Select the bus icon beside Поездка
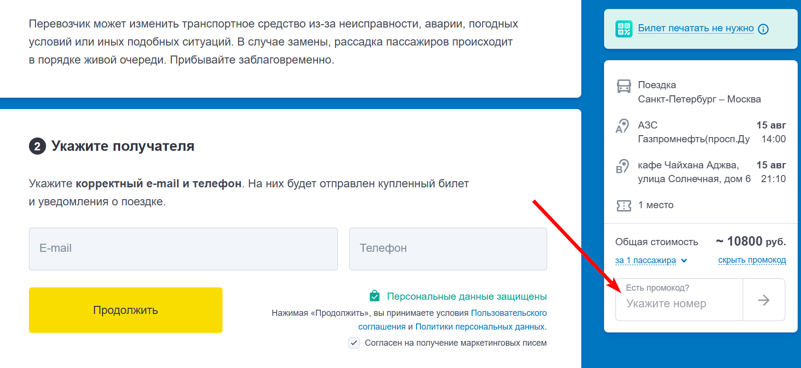801x368 pixels. pyautogui.click(x=623, y=85)
